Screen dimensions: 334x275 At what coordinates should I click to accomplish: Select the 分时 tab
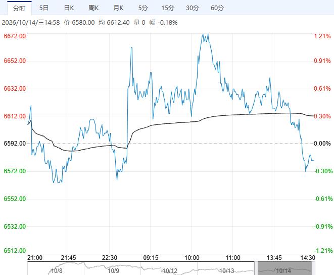point(19,8)
